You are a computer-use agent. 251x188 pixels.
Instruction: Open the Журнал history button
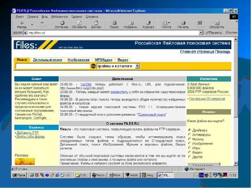pos(148,25)
